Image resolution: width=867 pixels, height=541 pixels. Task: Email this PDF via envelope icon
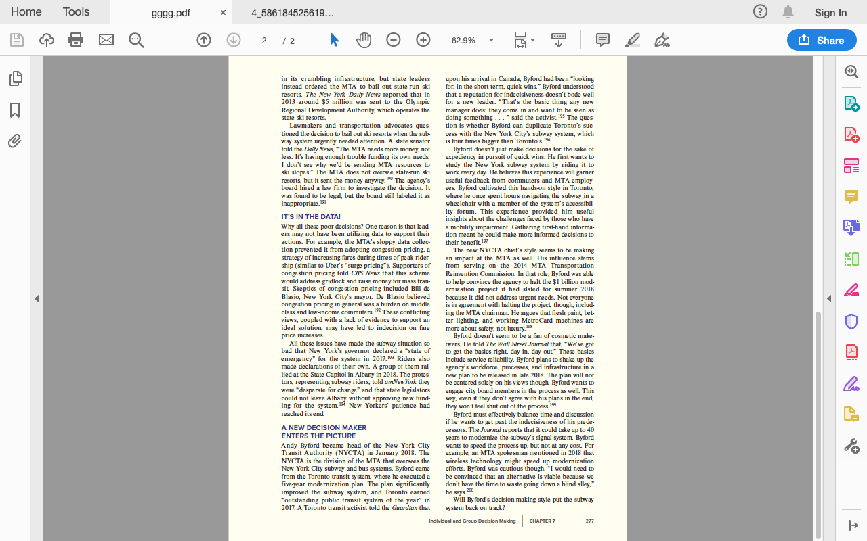[x=105, y=40]
